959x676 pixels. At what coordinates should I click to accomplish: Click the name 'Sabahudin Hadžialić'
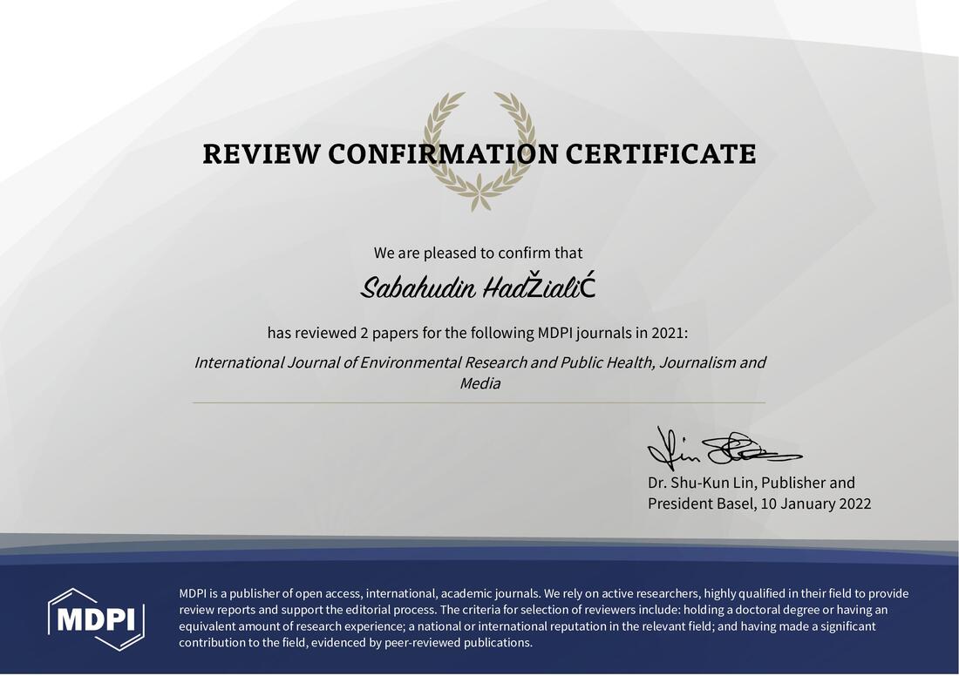click(x=479, y=287)
